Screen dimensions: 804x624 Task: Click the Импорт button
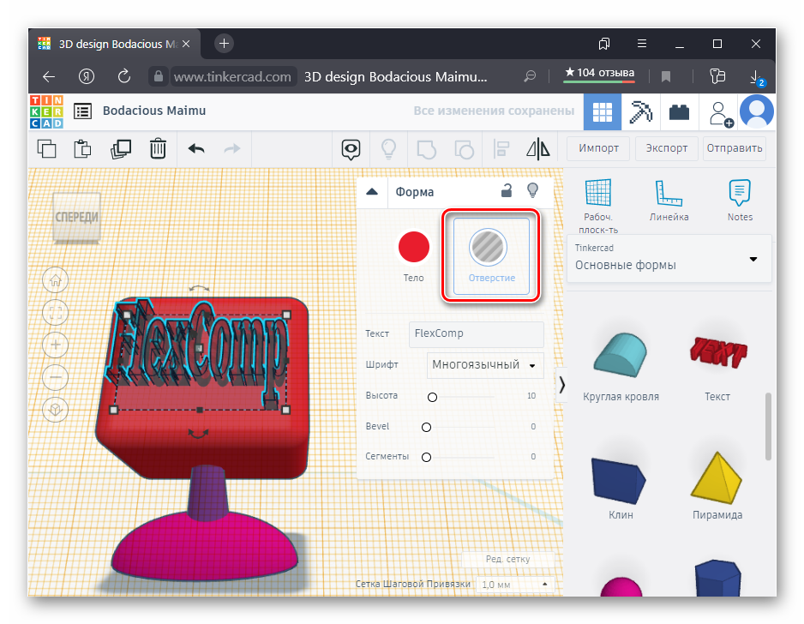[x=598, y=147]
